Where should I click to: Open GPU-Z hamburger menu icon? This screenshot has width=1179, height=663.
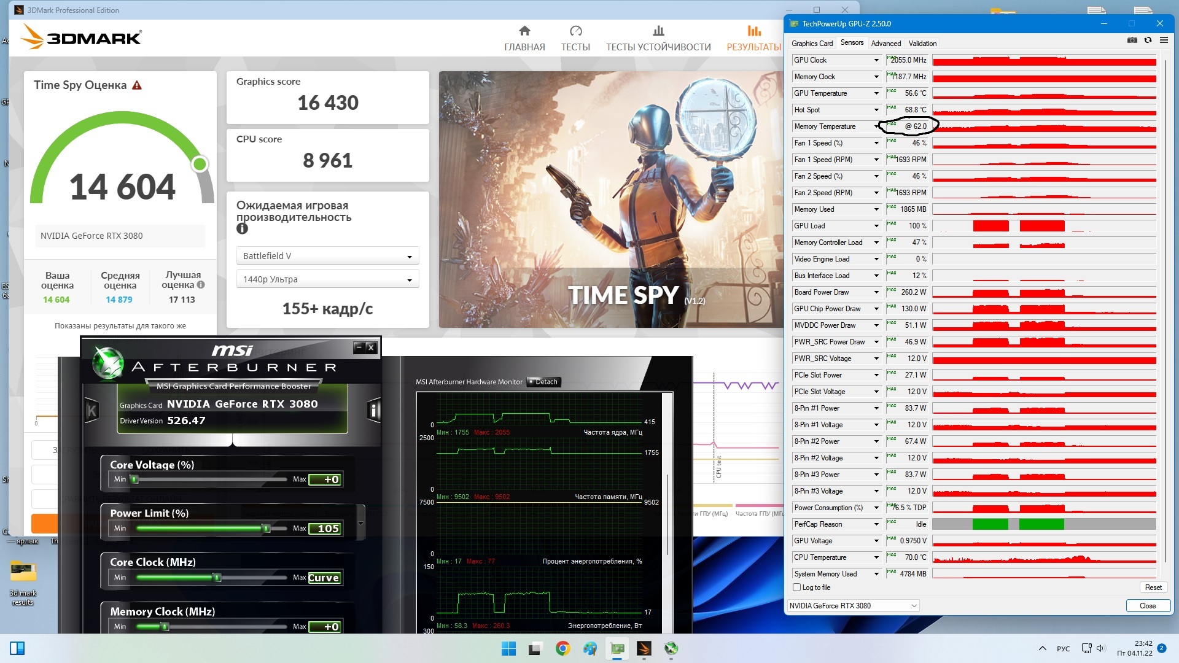click(x=1164, y=40)
